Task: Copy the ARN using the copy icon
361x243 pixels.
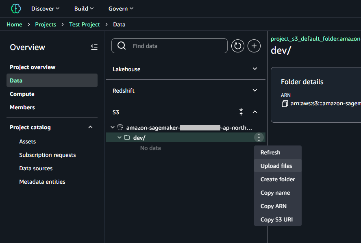Action: click(x=285, y=104)
